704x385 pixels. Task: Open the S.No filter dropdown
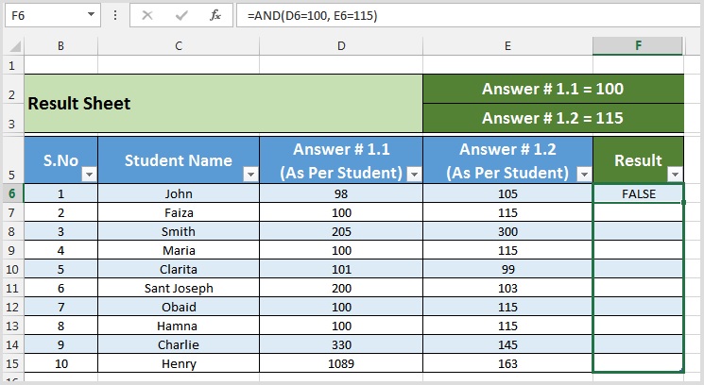(x=89, y=174)
